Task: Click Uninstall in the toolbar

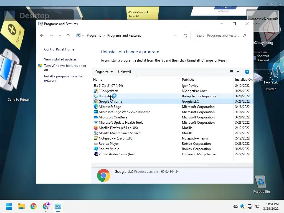Action: tap(125, 72)
